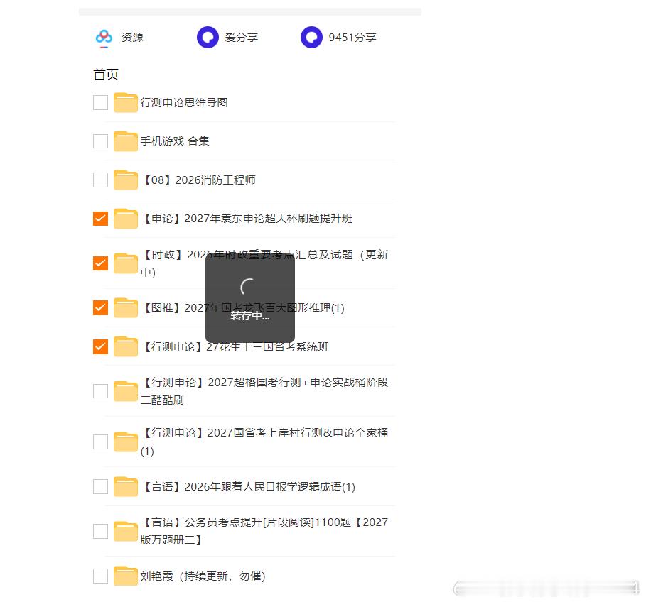The height and width of the screenshot is (602, 646).
Task: Switch to the 9451分享 tab
Action: click(x=352, y=38)
